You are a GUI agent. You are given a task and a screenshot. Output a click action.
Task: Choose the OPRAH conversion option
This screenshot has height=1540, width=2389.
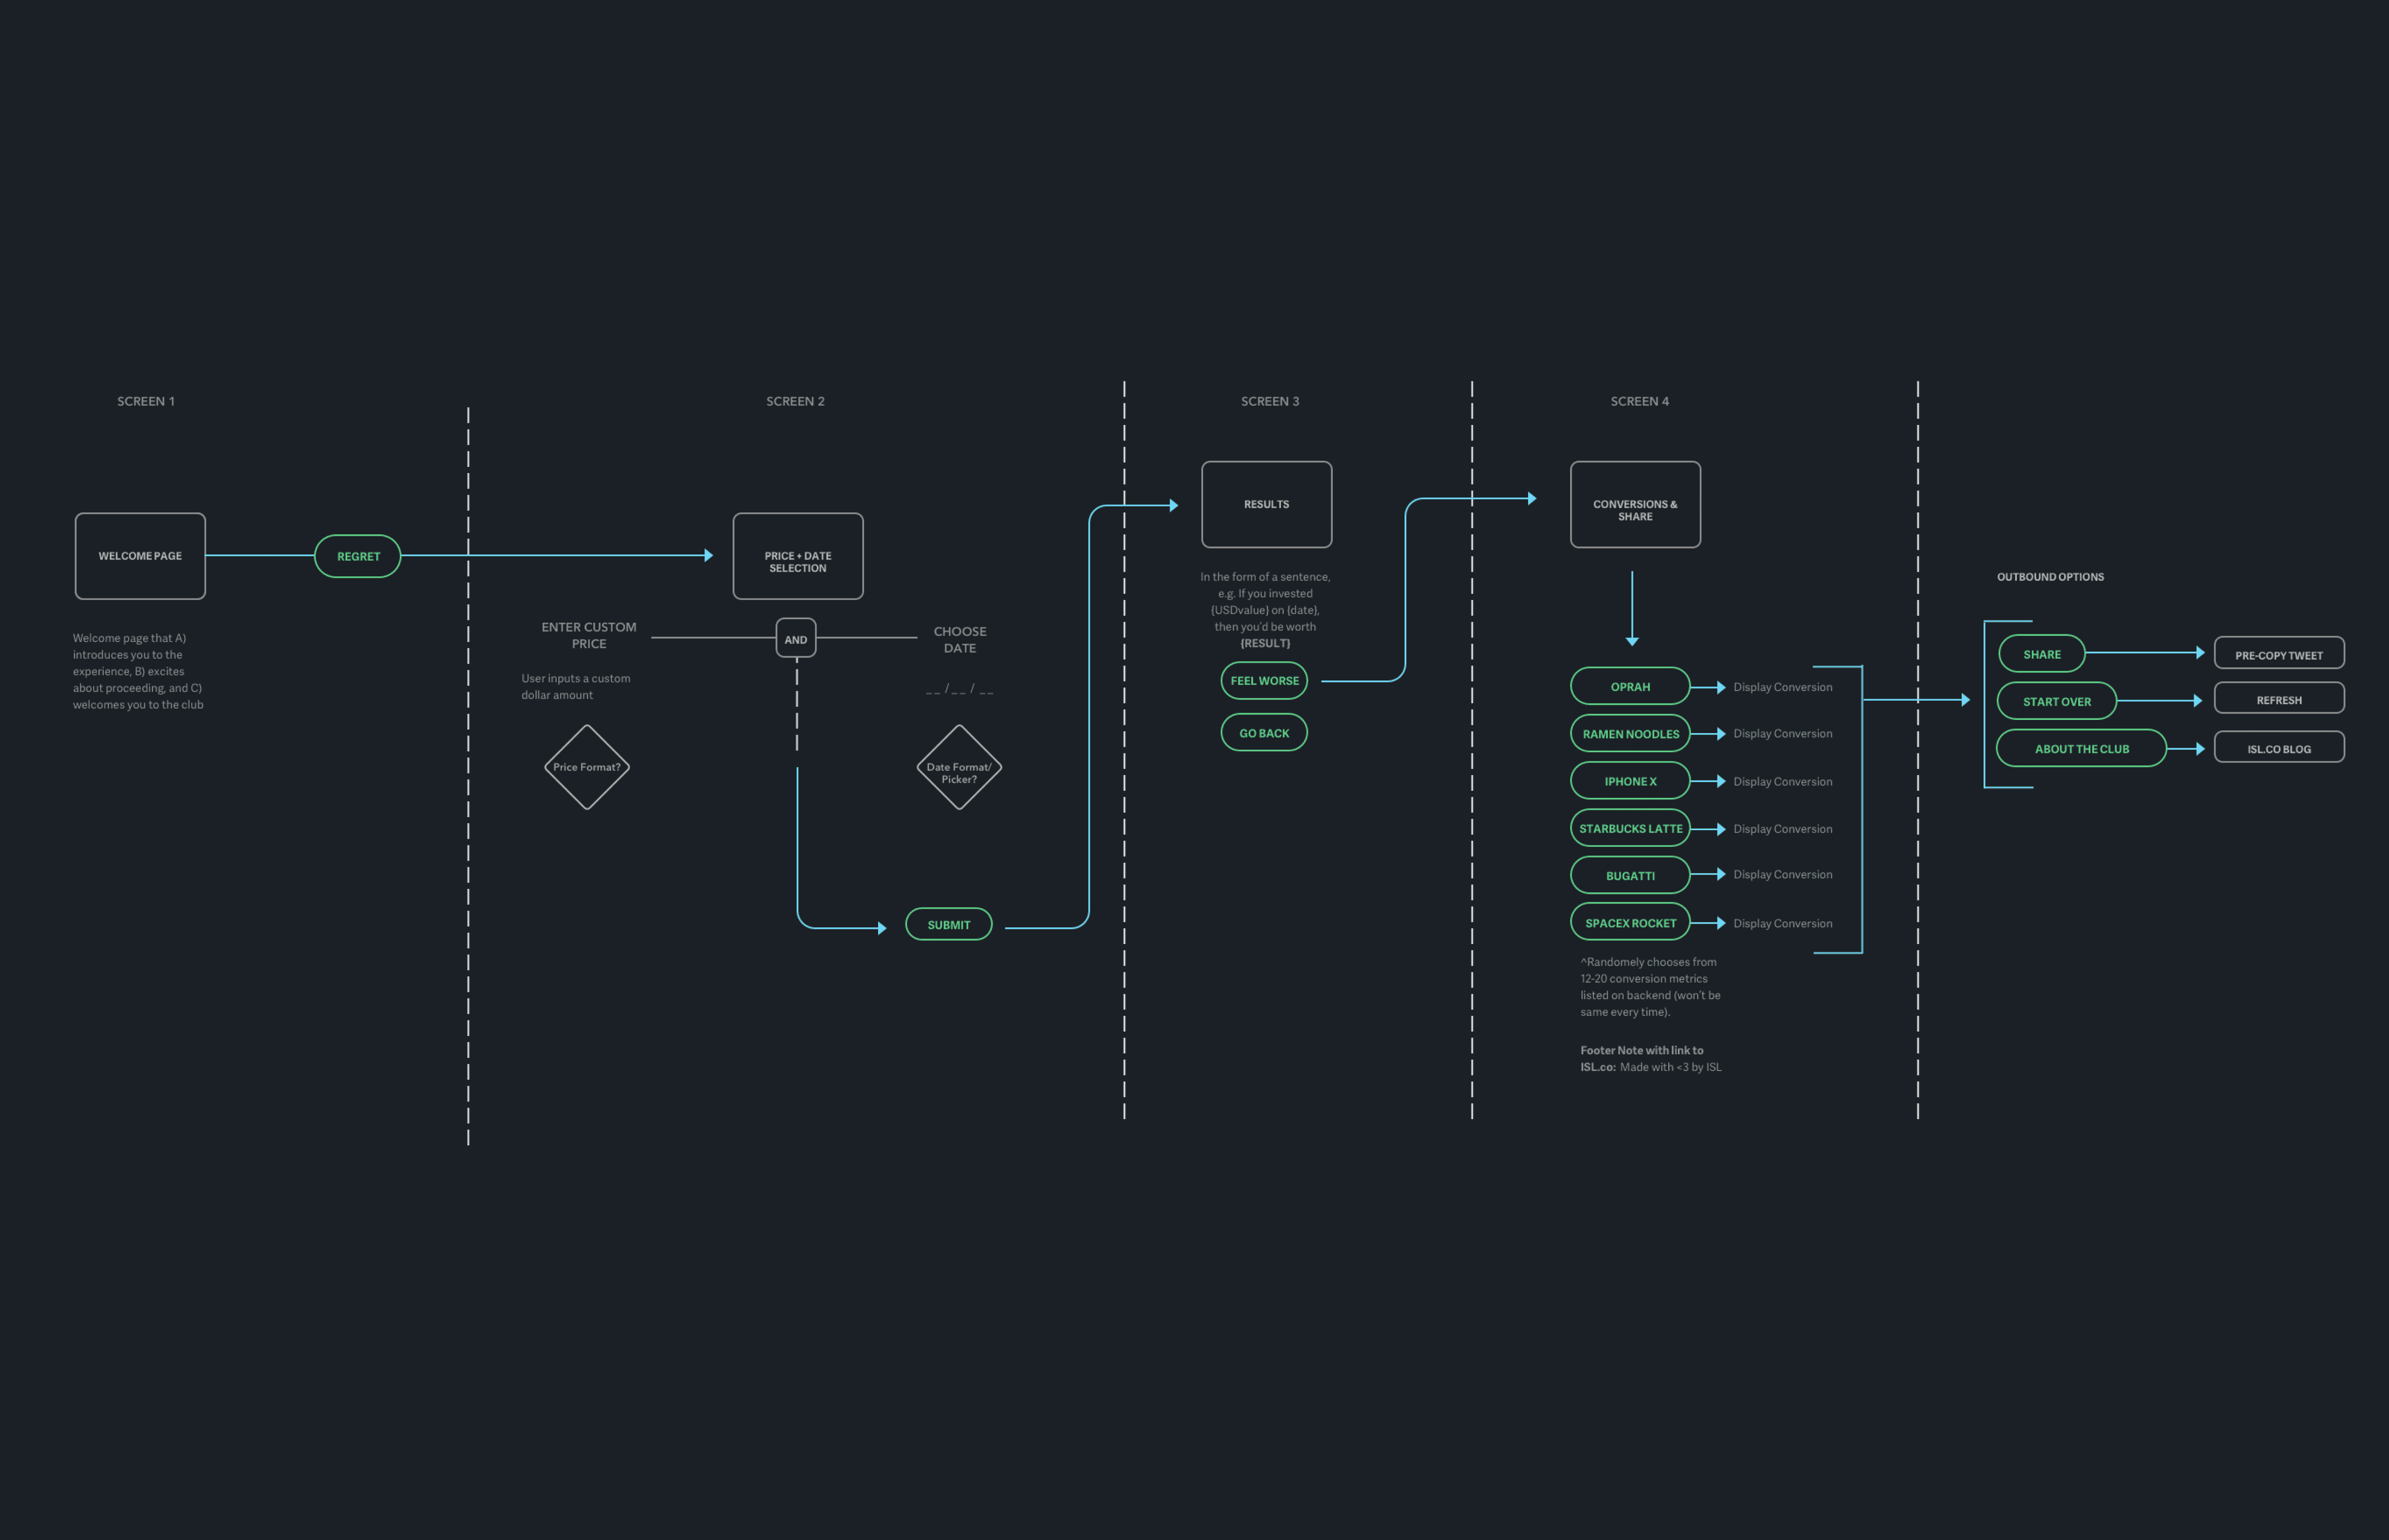click(1630, 686)
